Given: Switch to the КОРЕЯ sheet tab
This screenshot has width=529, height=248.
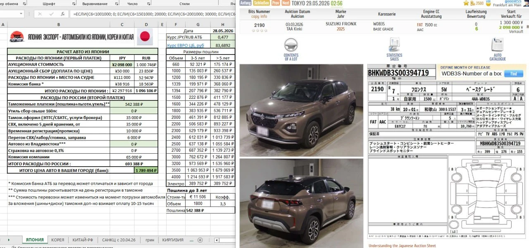Looking at the screenshot, I should coord(57,240).
